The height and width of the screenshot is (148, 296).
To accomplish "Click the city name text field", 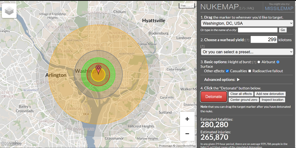I will tap(258, 30).
